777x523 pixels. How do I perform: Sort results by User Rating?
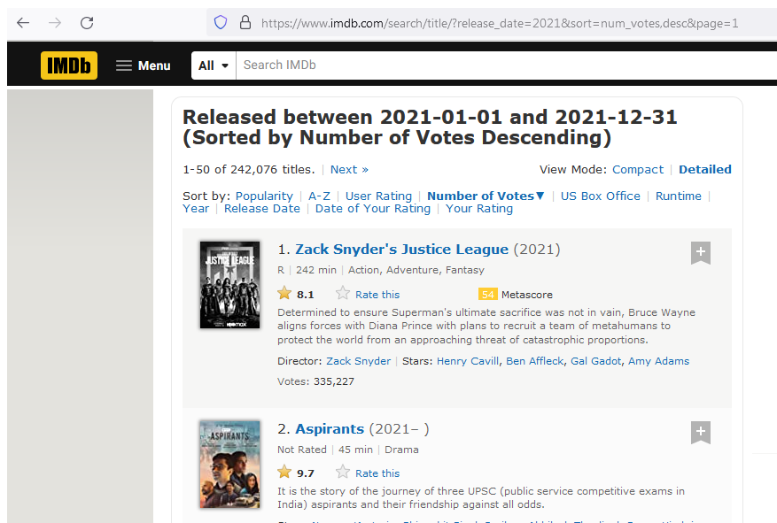click(x=378, y=196)
